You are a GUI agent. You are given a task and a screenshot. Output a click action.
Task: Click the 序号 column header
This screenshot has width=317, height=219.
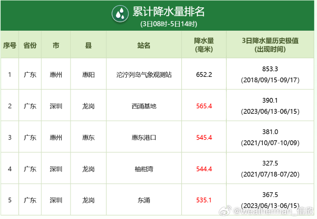pos(10,45)
